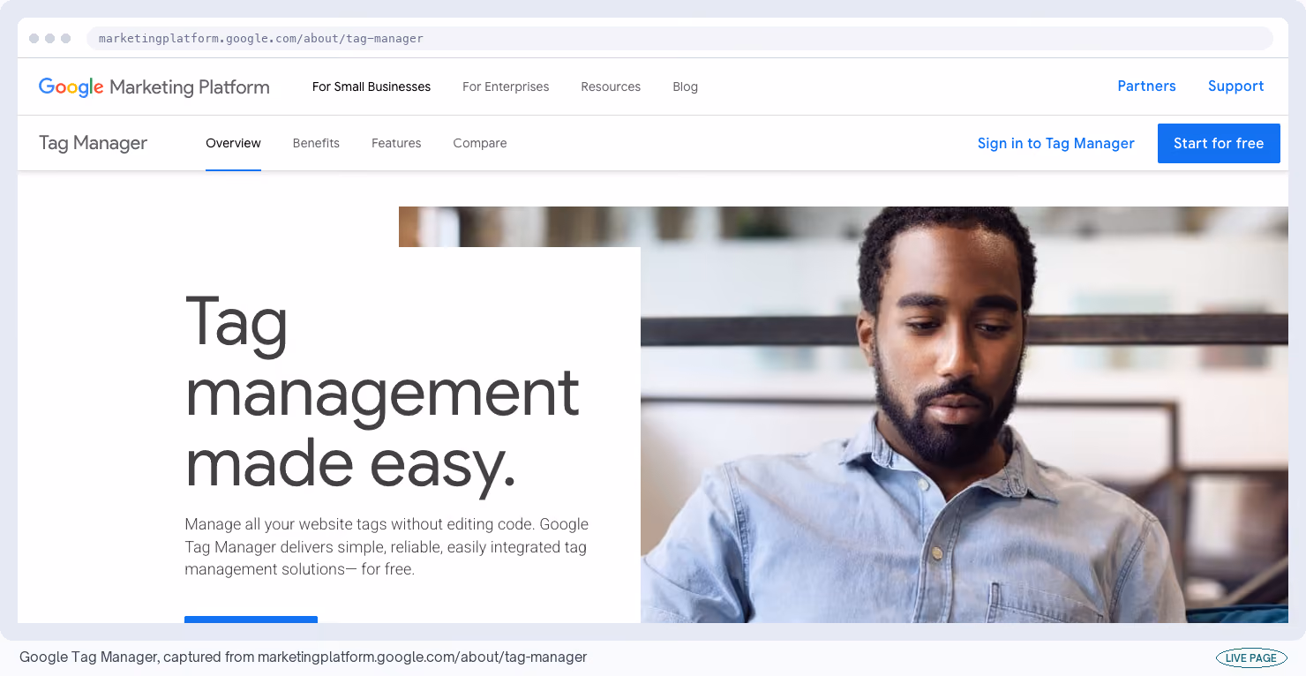The height and width of the screenshot is (676, 1306).
Task: Click the Google Marketing Platform logo
Action: [x=154, y=86]
